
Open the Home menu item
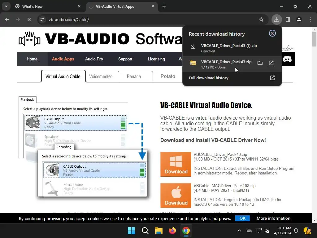(x=32, y=59)
